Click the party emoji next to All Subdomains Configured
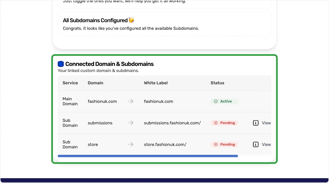The height and width of the screenshot is (183, 329). (x=131, y=20)
